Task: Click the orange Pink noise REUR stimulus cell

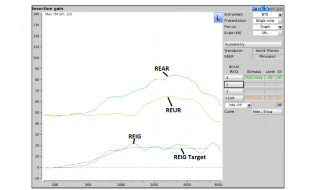Action: tap(254, 98)
